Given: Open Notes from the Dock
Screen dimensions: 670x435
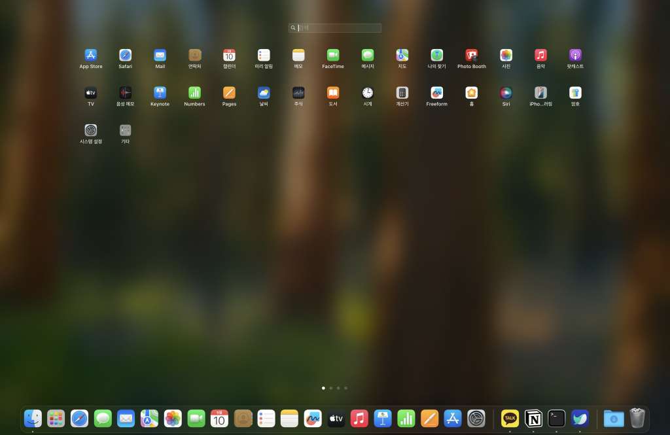Looking at the screenshot, I should point(289,419).
